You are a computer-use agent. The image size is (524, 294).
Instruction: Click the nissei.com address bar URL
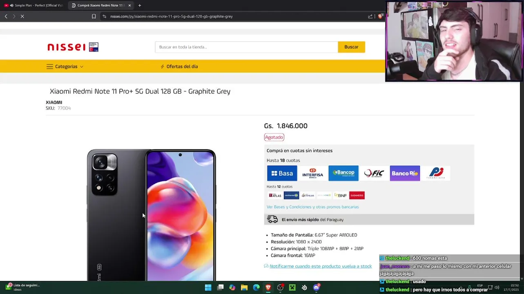172,16
